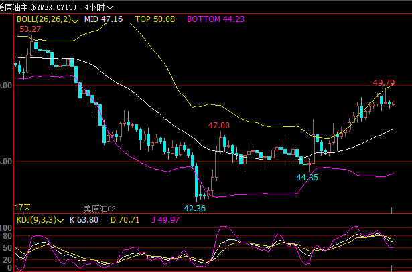Select the MID 47.16 value
Viewport: 412px width, 272px height.
pyautogui.click(x=103, y=19)
